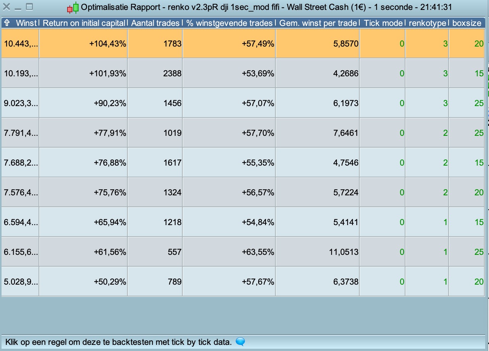This screenshot has height=351, width=489.
Task: Sort by Gem. winst per trade header
Action: pos(317,23)
